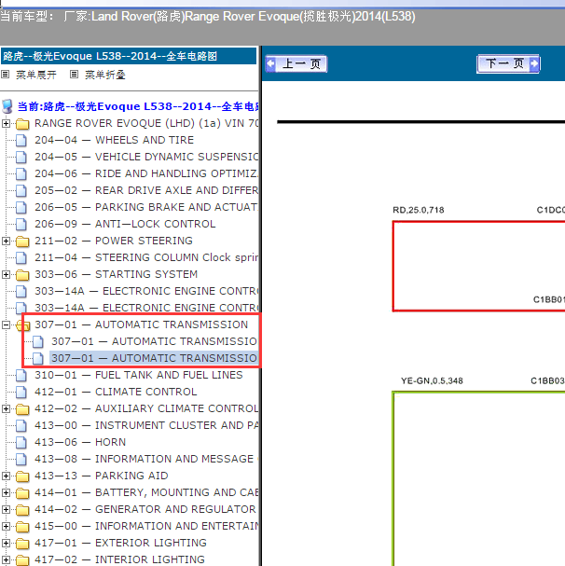The image size is (565, 566).
Task: Expand 414-01 BATTERY, MOUNTING AND CABLES folder
Action: [6, 492]
